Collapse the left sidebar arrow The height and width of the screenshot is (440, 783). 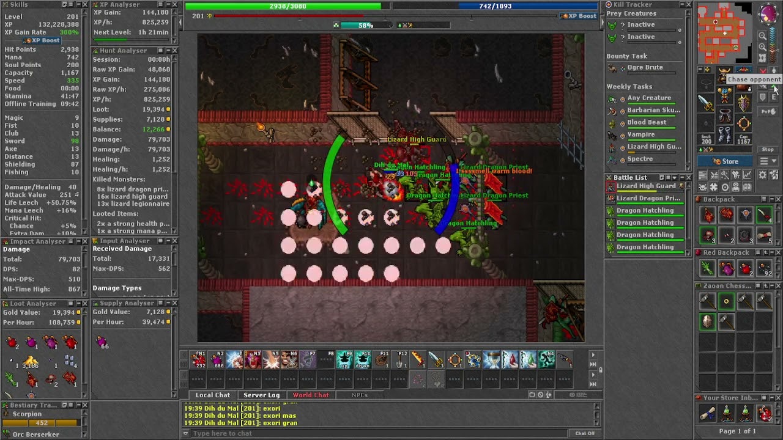(180, 23)
